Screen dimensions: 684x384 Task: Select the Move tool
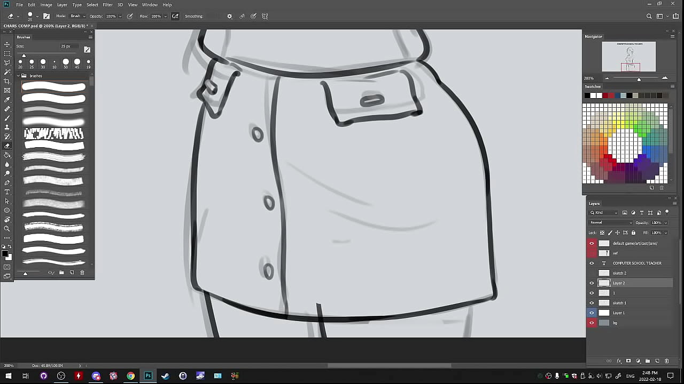[7, 44]
